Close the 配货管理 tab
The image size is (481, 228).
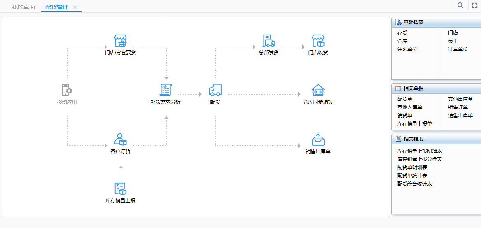tap(75, 7)
